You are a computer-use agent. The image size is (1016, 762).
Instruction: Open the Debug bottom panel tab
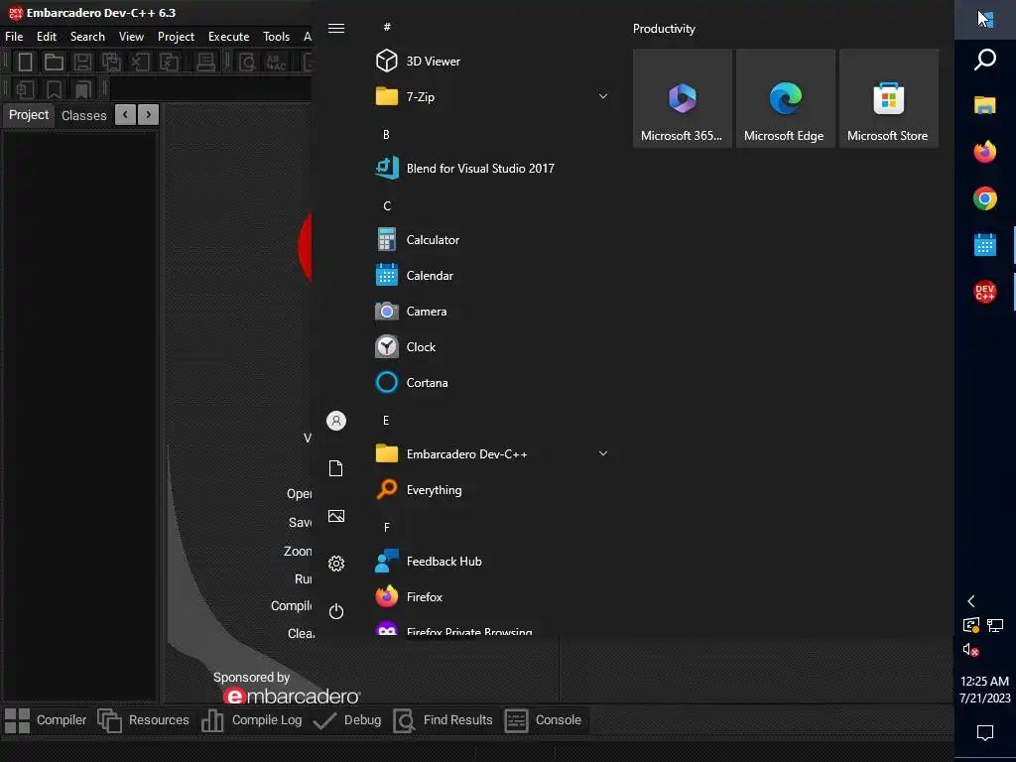pyautogui.click(x=347, y=720)
